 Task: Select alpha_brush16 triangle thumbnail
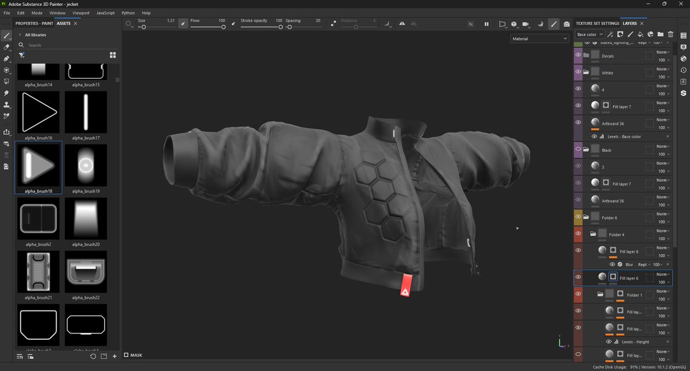(39, 112)
